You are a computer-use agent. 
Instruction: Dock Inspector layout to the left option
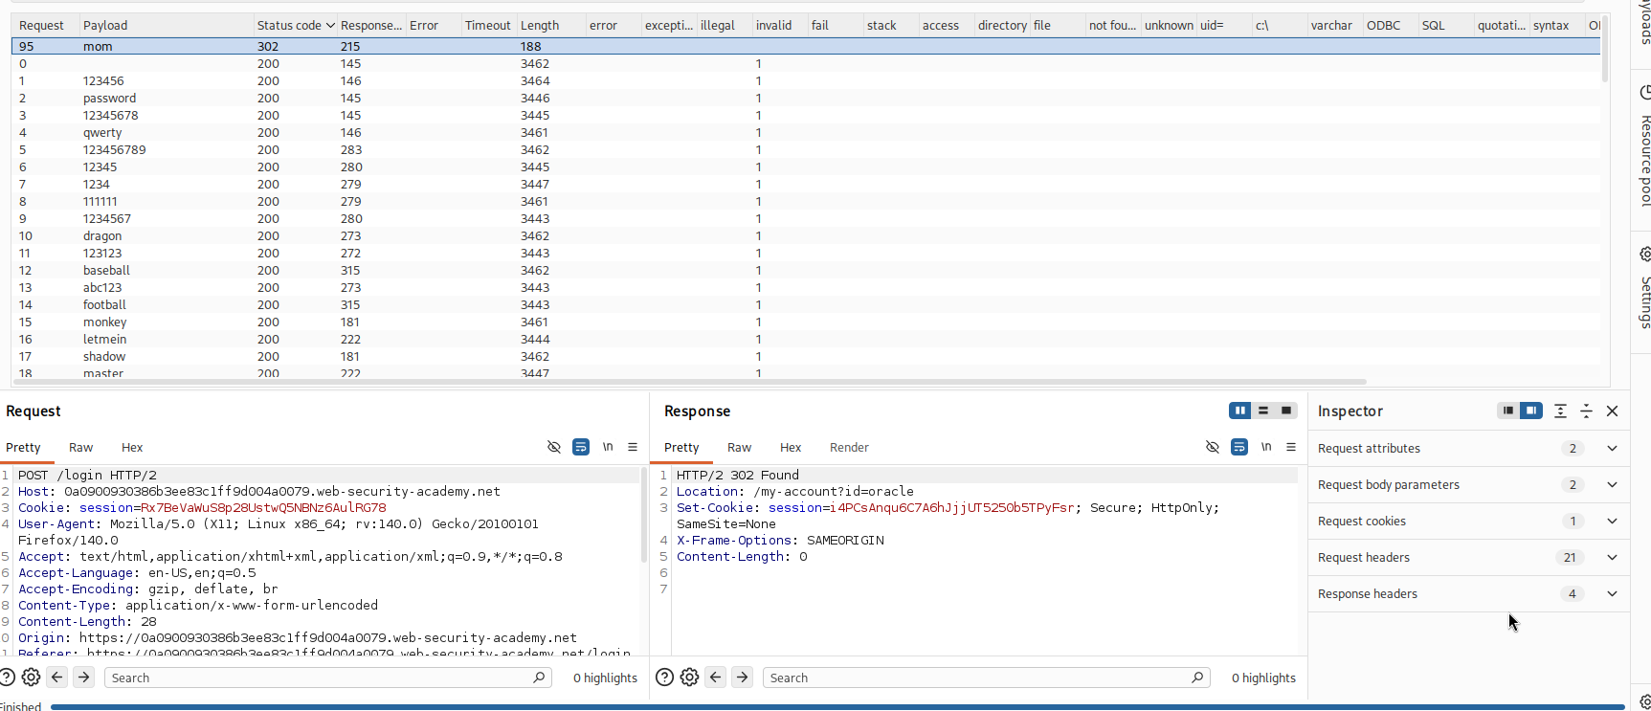[x=1508, y=411]
